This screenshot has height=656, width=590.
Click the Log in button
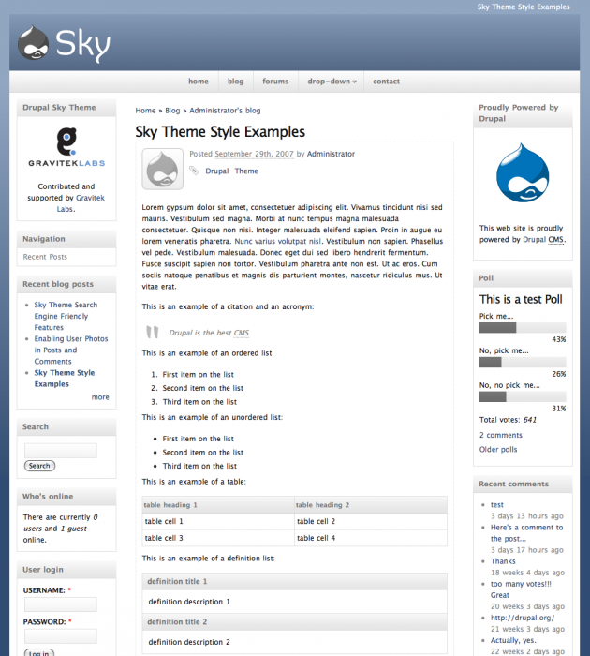(39, 652)
